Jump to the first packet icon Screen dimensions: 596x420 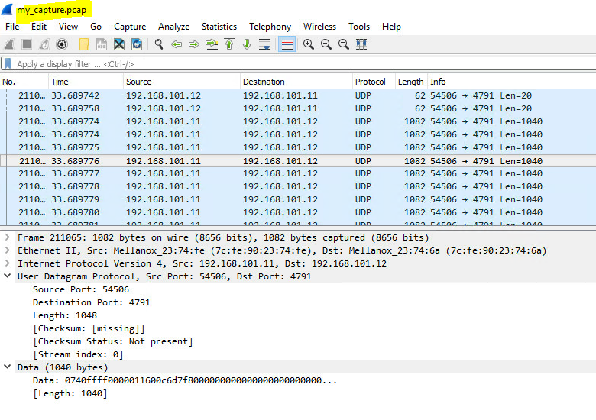coord(229,44)
